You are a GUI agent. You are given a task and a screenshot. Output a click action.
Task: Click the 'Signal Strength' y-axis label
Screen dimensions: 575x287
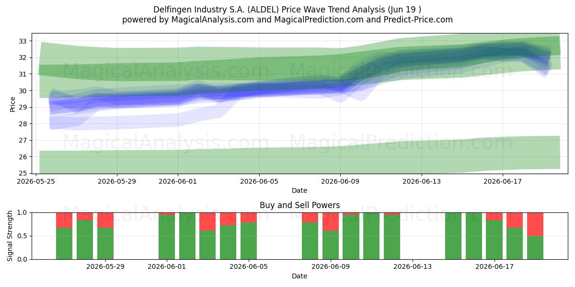[x=10, y=236]
